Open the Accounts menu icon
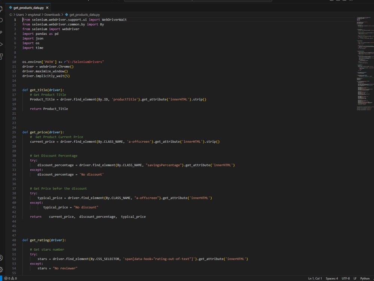Viewport: 374px width, 281px height. (x=1, y=258)
